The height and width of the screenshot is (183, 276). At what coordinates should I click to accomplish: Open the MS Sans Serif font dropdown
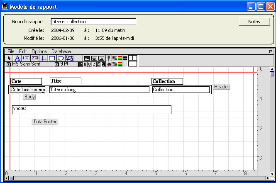[9, 64]
